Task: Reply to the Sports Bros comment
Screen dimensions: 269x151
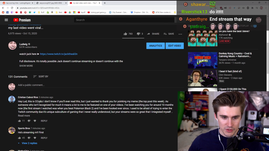Action: [x=44, y=138]
